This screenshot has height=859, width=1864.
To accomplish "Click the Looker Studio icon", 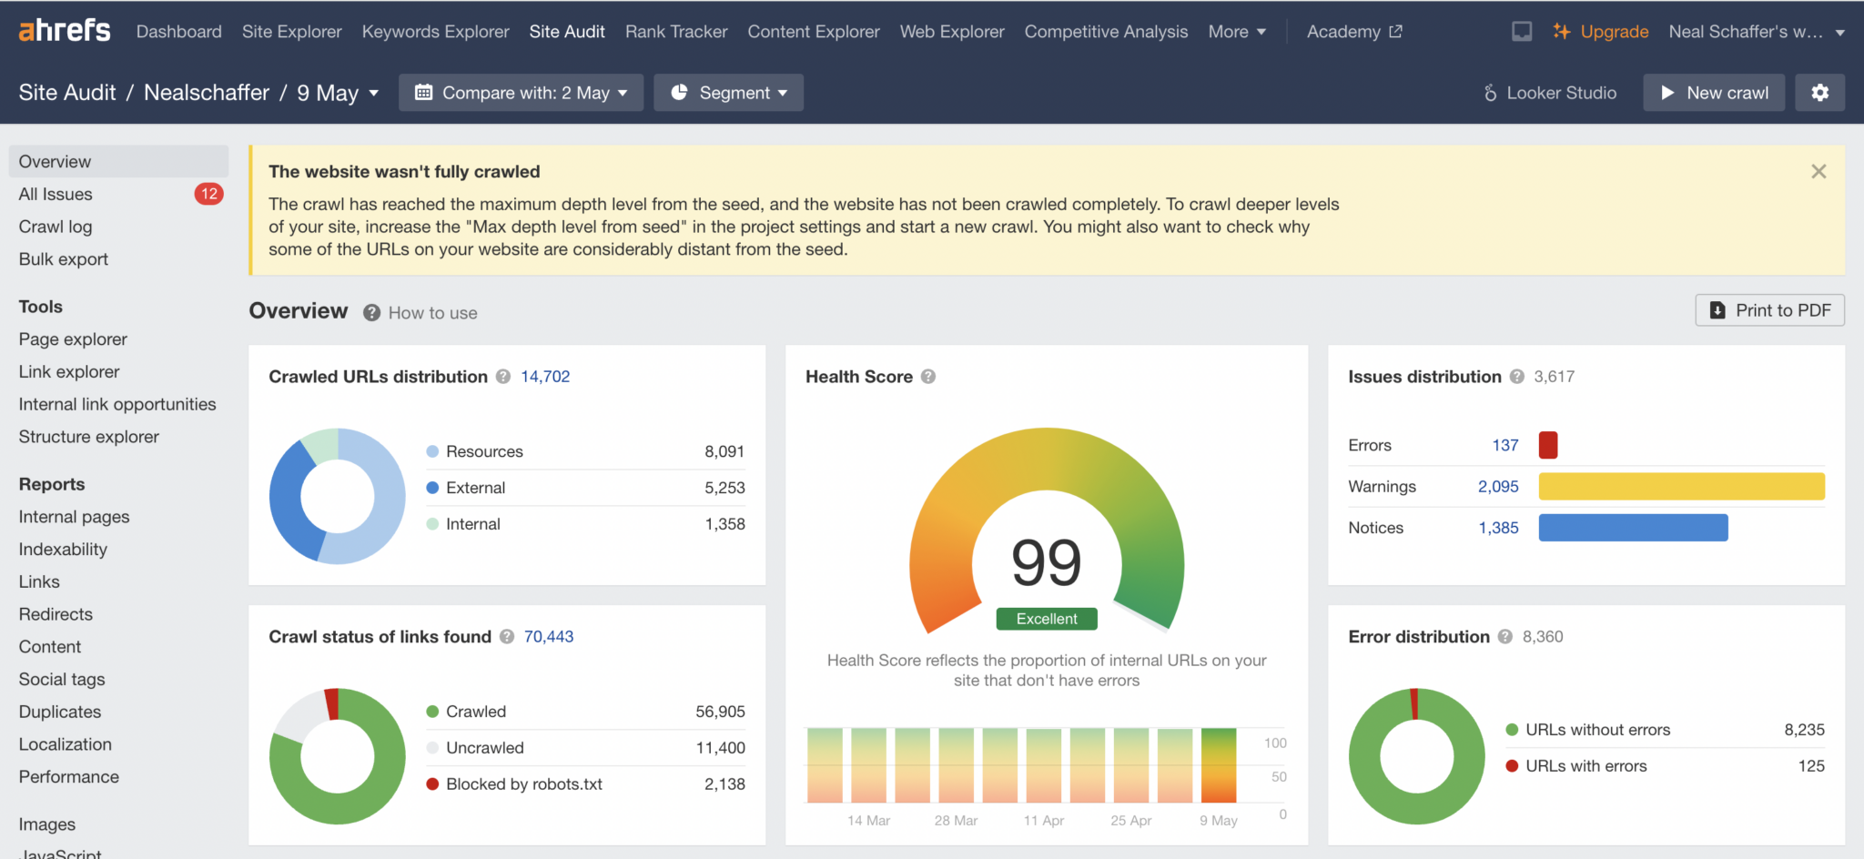I will pyautogui.click(x=1489, y=92).
